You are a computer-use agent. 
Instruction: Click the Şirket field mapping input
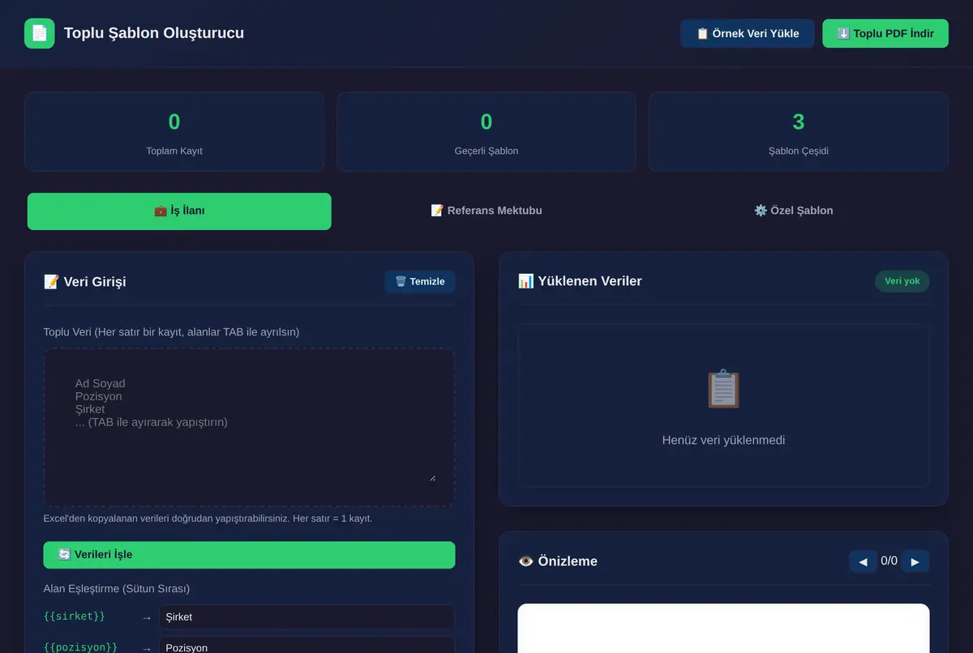(306, 617)
